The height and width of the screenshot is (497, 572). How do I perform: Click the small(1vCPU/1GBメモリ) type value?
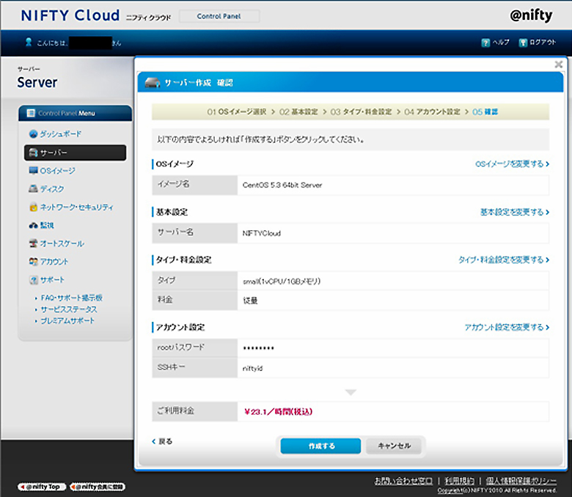(282, 281)
